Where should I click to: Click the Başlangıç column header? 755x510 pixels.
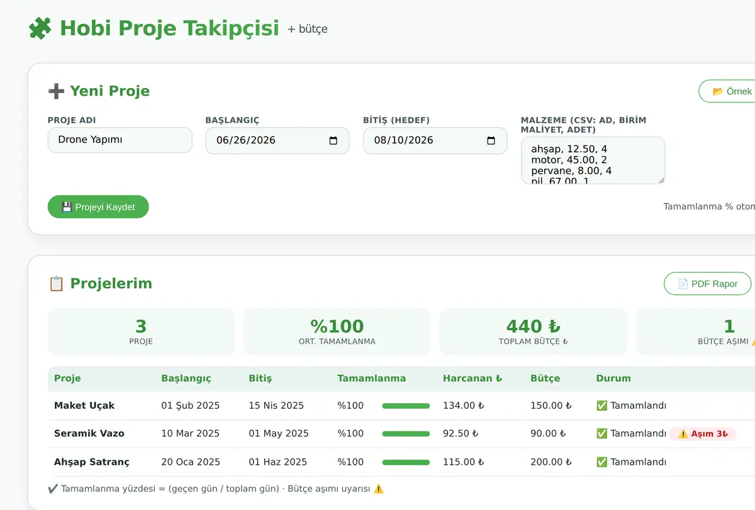pyautogui.click(x=186, y=379)
